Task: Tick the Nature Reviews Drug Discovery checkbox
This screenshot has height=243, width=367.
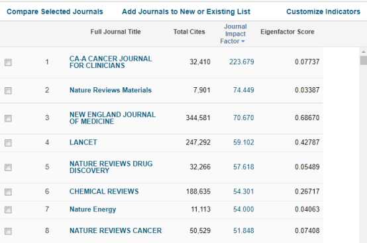Action: [8, 167]
